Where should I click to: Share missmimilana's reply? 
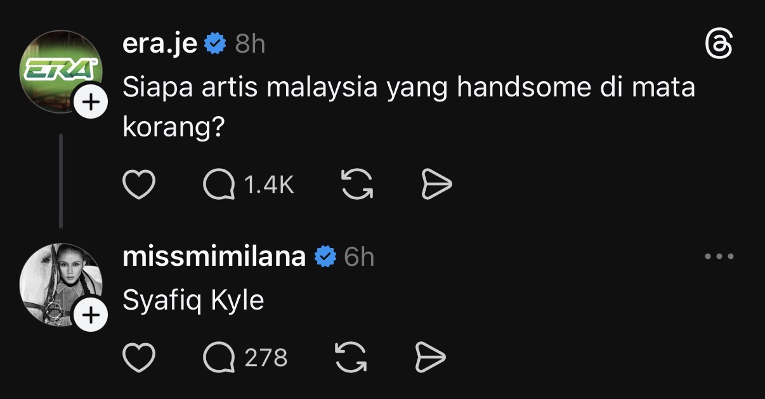[430, 358]
